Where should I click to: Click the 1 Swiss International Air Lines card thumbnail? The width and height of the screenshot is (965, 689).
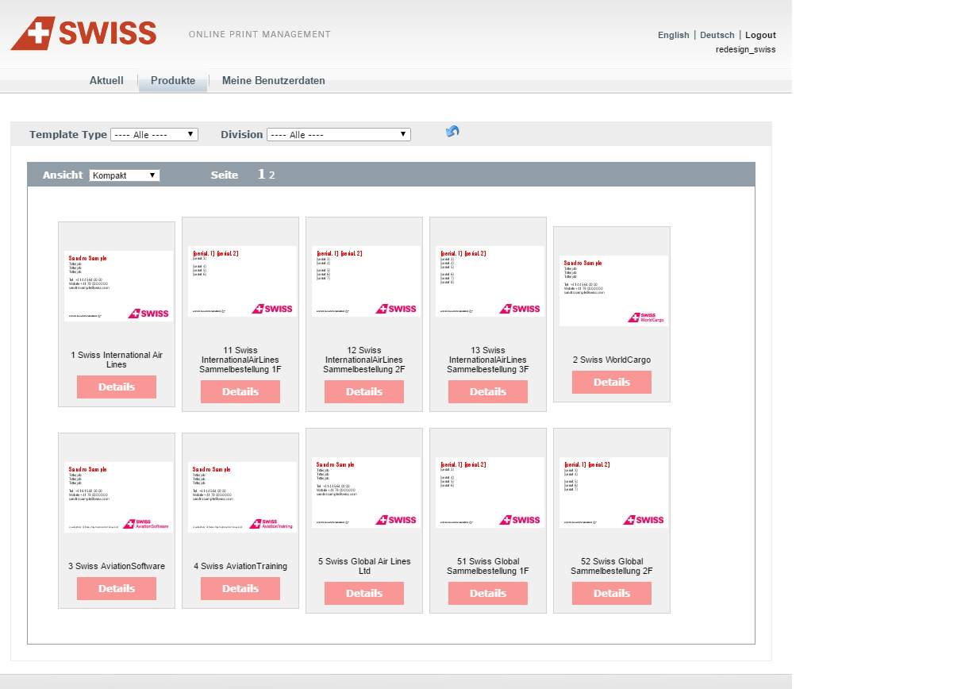coord(118,286)
